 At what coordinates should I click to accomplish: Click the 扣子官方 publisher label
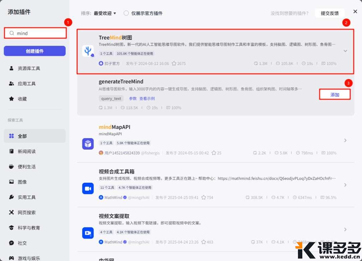click(x=112, y=63)
